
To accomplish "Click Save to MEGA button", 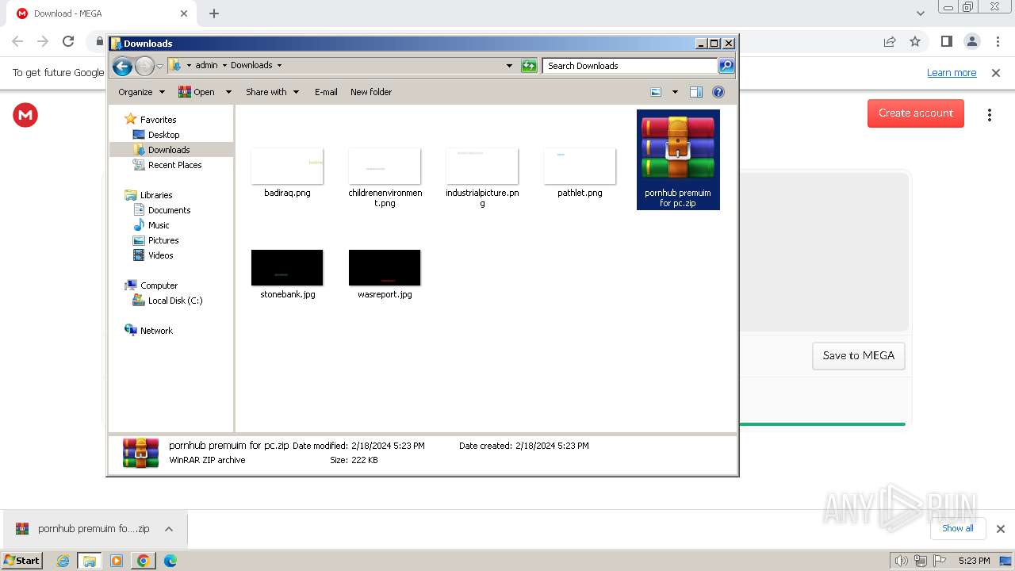I will click(x=859, y=356).
